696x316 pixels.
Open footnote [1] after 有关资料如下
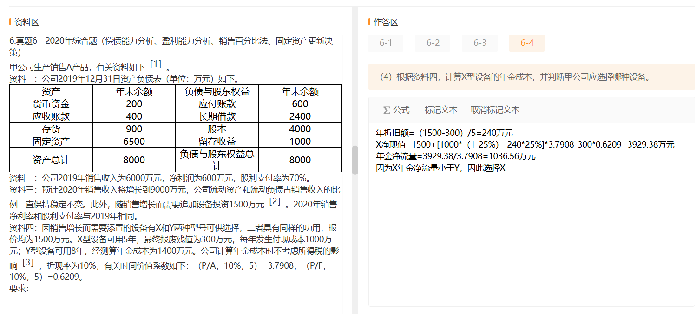(x=156, y=64)
